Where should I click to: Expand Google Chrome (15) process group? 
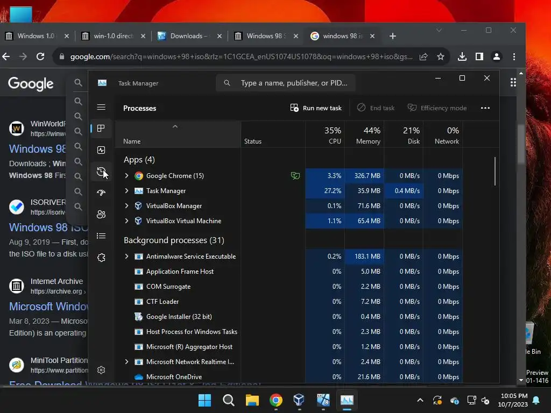tap(127, 176)
